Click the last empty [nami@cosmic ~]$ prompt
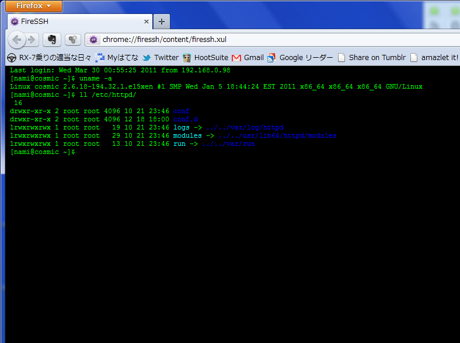The width and height of the screenshot is (460, 343). [43, 152]
